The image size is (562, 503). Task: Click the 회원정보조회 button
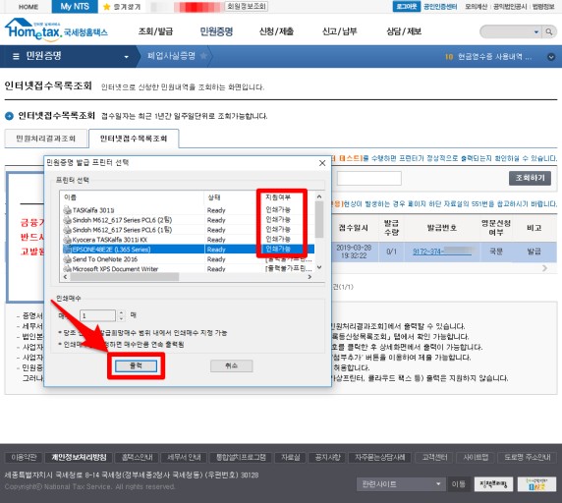[247, 6]
